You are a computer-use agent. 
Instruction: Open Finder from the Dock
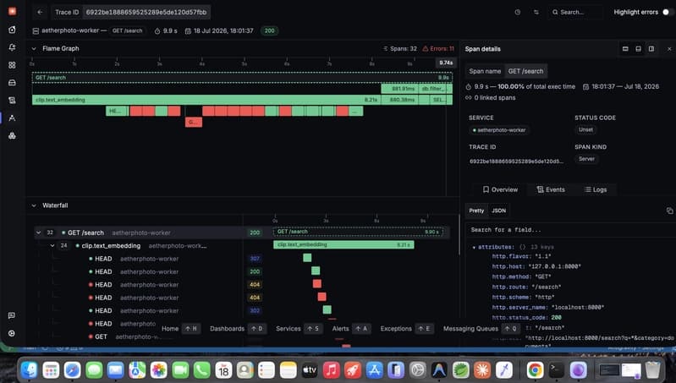coord(30,369)
